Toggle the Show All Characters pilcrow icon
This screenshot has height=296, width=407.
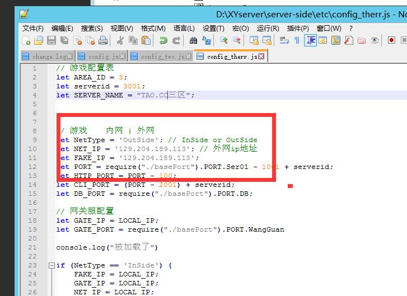point(297,40)
